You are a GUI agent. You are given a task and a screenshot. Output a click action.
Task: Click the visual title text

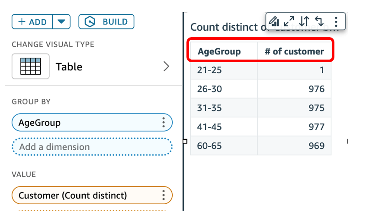227,28
